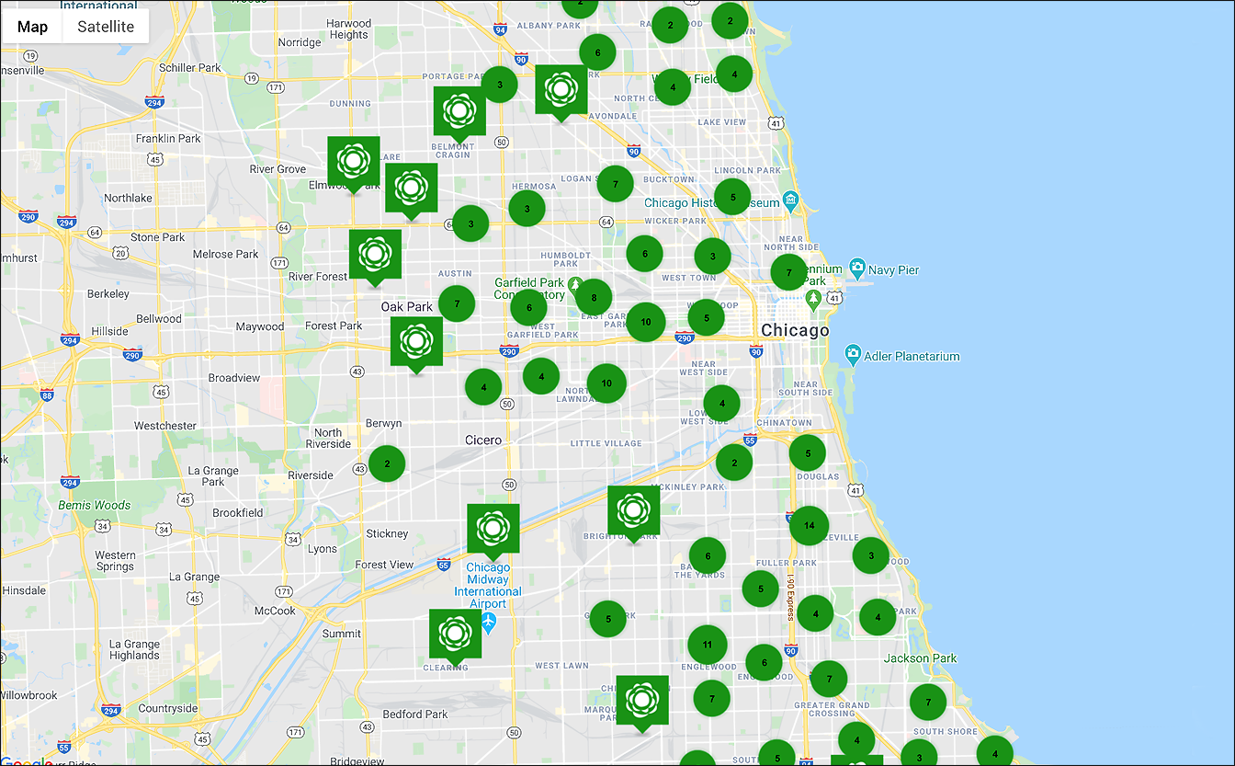The height and width of the screenshot is (766, 1235).
Task: Click the Navy Pier camera icon
Action: 857,269
